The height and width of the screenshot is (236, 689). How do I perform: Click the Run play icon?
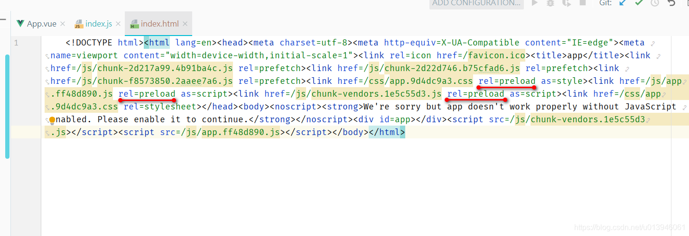535,3
